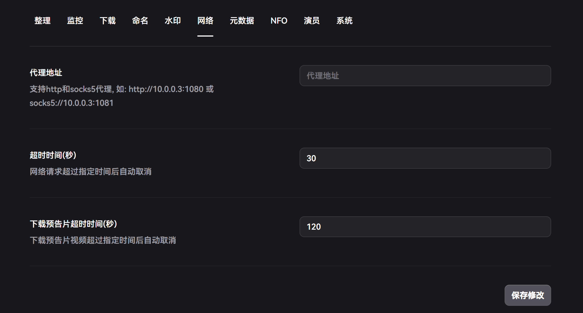Focus the 代理地址 input field
The width and height of the screenshot is (583, 313).
coord(425,76)
